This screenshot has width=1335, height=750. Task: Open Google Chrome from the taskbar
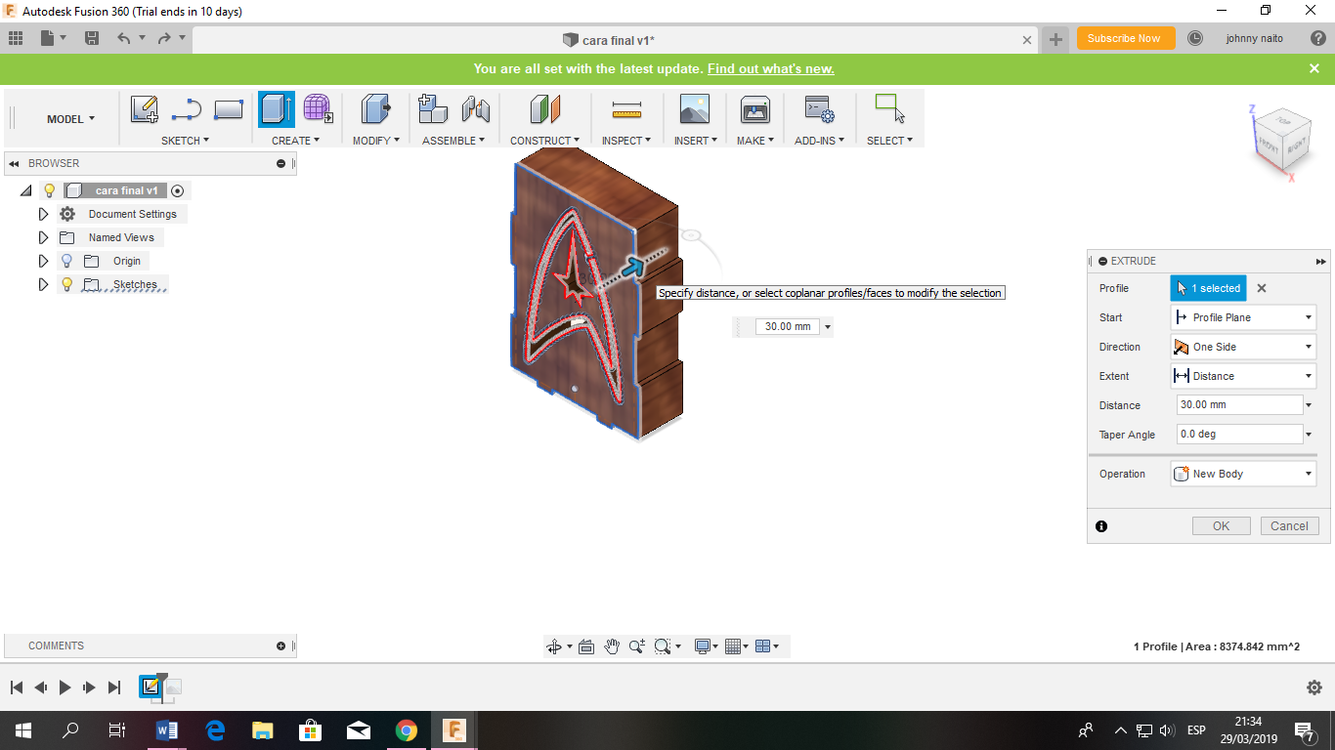(x=407, y=729)
